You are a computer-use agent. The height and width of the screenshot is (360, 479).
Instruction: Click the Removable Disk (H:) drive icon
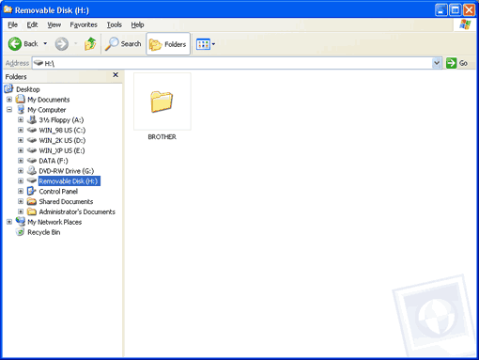click(x=32, y=180)
